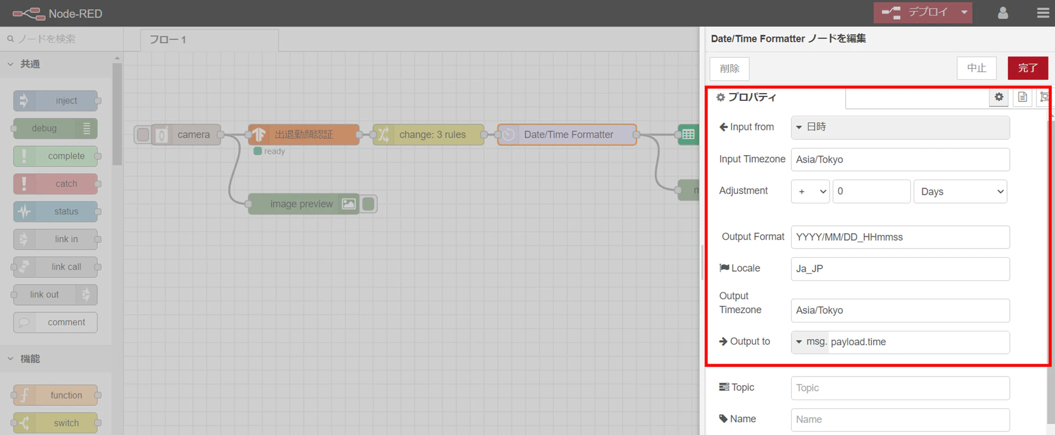Image resolution: width=1055 pixels, height=435 pixels.
Task: Click the デプロイ deploy button
Action: pyautogui.click(x=915, y=12)
